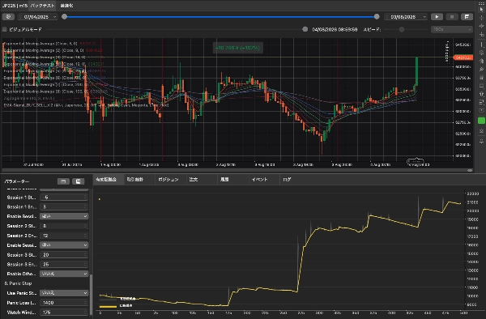Click the grip dots atop right toolbar

[x=481, y=3]
